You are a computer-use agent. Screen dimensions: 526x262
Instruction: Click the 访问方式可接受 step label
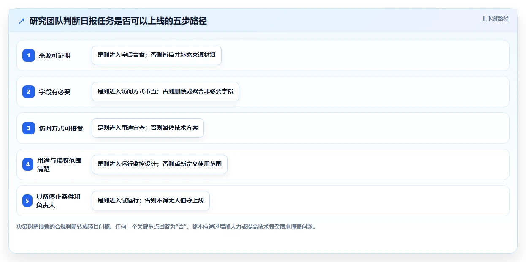pos(61,128)
